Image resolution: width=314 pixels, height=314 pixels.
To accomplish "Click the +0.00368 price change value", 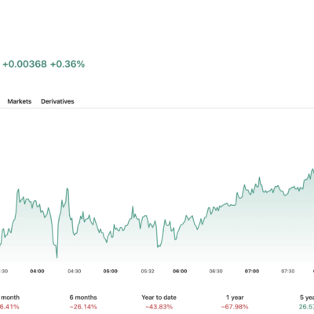I will 24,64.
